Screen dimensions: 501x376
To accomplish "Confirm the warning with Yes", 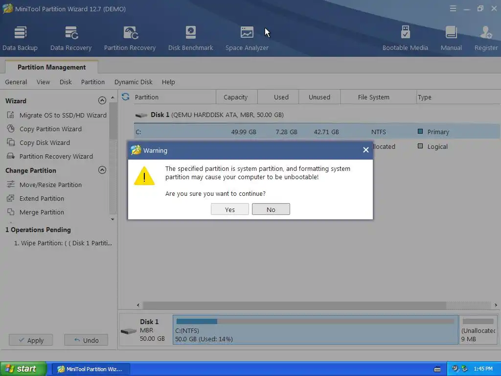I will pyautogui.click(x=230, y=209).
